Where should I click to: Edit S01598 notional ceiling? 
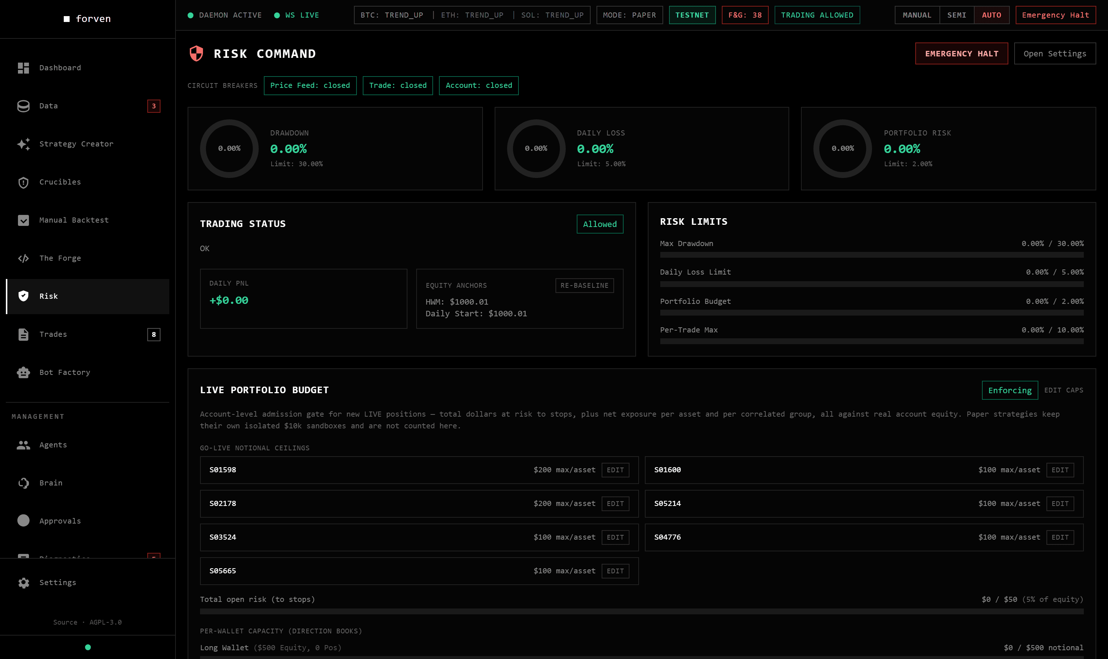[x=615, y=470]
